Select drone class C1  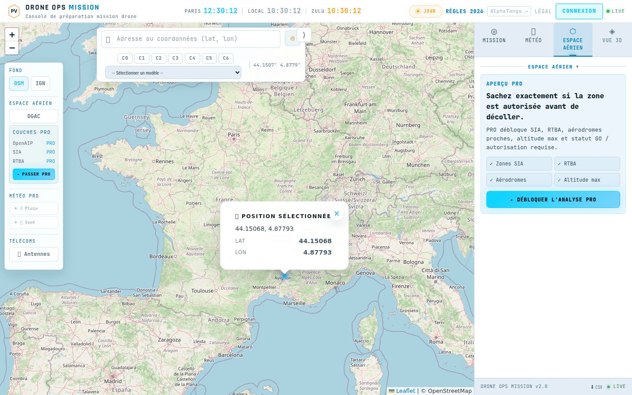pos(142,58)
